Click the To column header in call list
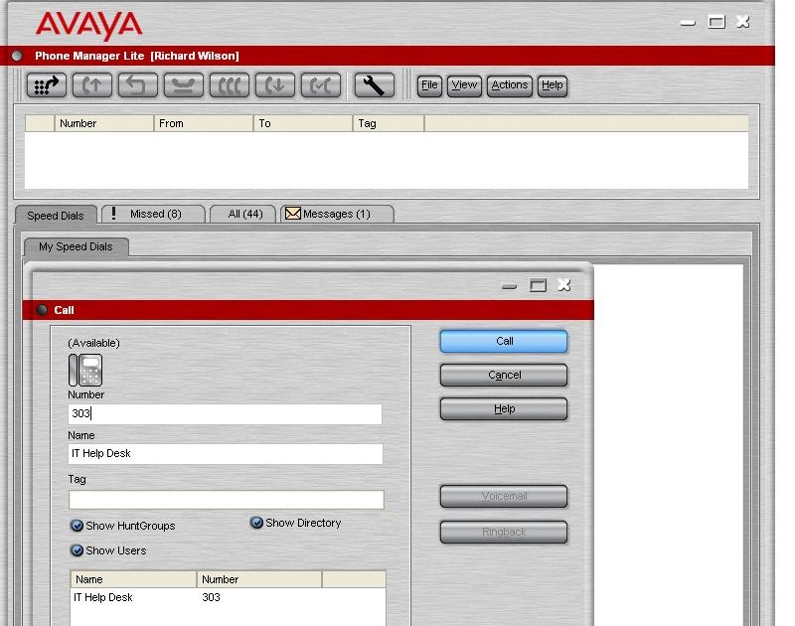The height and width of the screenshot is (626, 795). [303, 123]
